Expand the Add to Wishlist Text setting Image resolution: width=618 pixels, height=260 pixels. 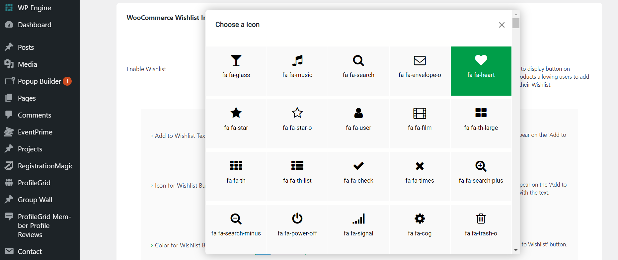[x=179, y=135]
